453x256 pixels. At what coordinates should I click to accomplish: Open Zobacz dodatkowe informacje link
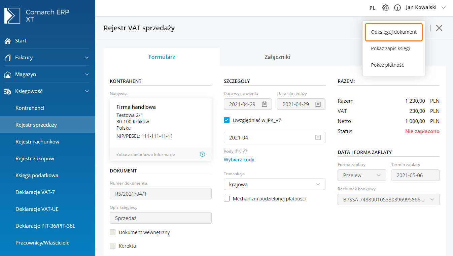pos(146,155)
